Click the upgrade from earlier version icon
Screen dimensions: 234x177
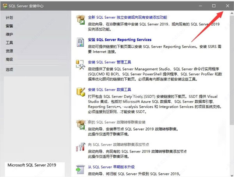tap(80, 170)
